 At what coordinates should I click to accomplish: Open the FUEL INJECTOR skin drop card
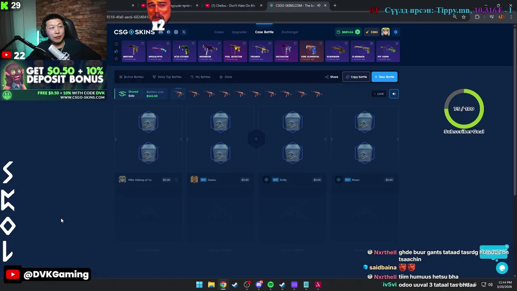pos(235,51)
